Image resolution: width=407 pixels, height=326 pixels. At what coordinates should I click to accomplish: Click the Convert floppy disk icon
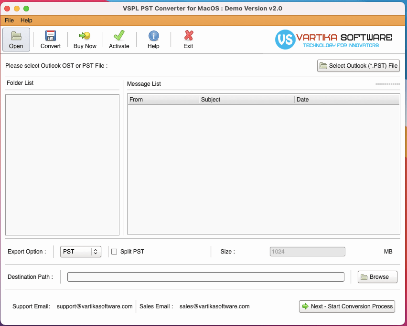[x=50, y=36]
